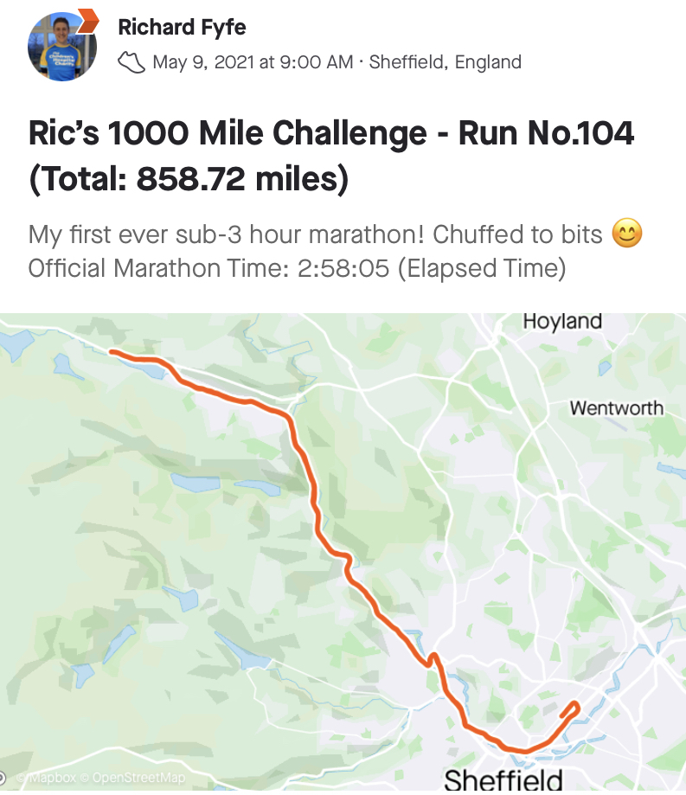Click the route end loop near Sheffield
This screenshot has width=686, height=795.
(x=572, y=708)
